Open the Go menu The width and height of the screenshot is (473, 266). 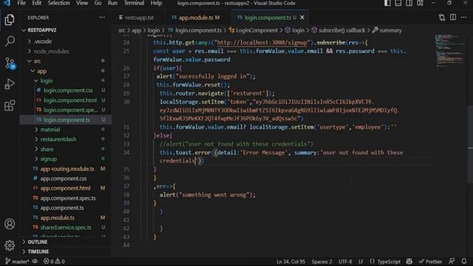pyautogui.click(x=98, y=3)
